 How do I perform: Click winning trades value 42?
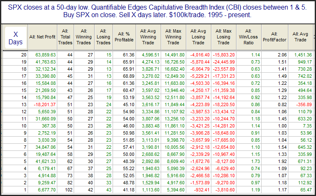coord(90,190)
